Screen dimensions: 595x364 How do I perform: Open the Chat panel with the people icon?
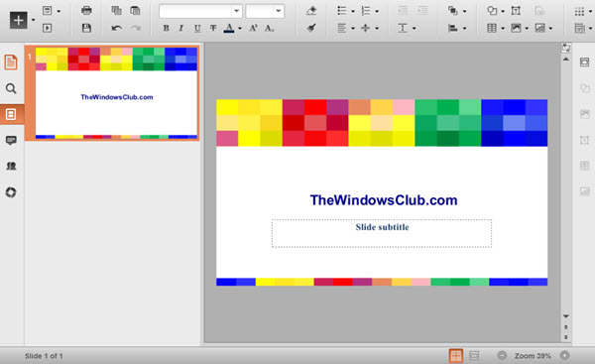coord(11,166)
